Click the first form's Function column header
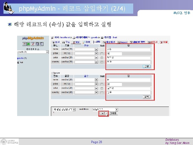193x145 pixels. tap(86, 46)
